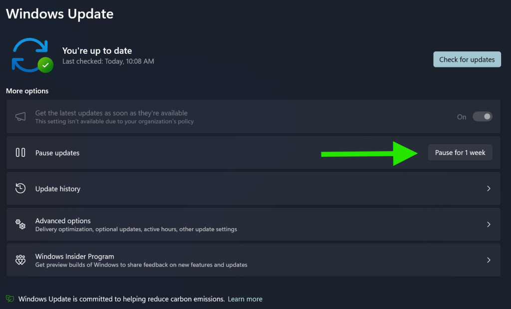Image resolution: width=511 pixels, height=309 pixels.
Task: Expand Update history using its chevron
Action: 489,188
